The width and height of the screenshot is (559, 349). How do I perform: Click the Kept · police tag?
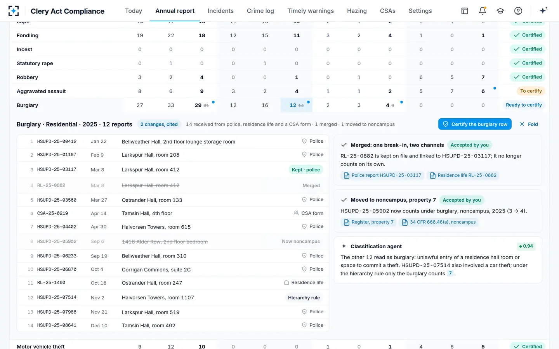pyautogui.click(x=306, y=170)
